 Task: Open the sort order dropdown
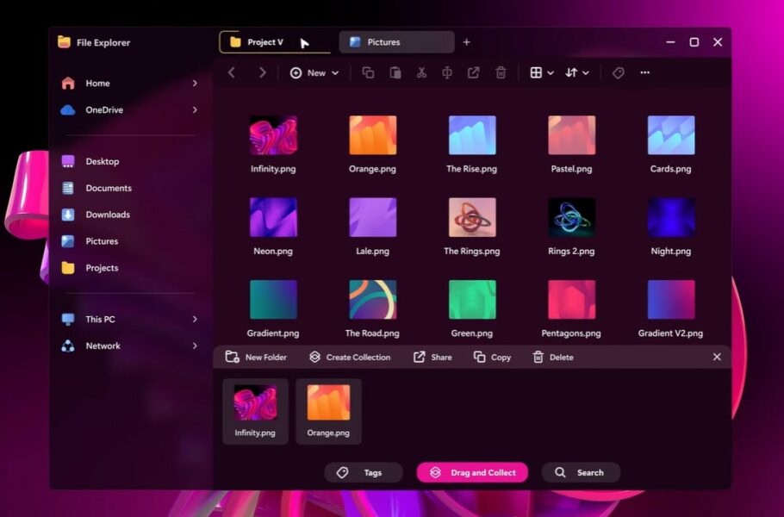[576, 73]
